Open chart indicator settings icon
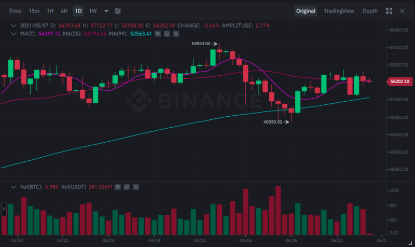This screenshot has height=247, width=415. (118, 11)
